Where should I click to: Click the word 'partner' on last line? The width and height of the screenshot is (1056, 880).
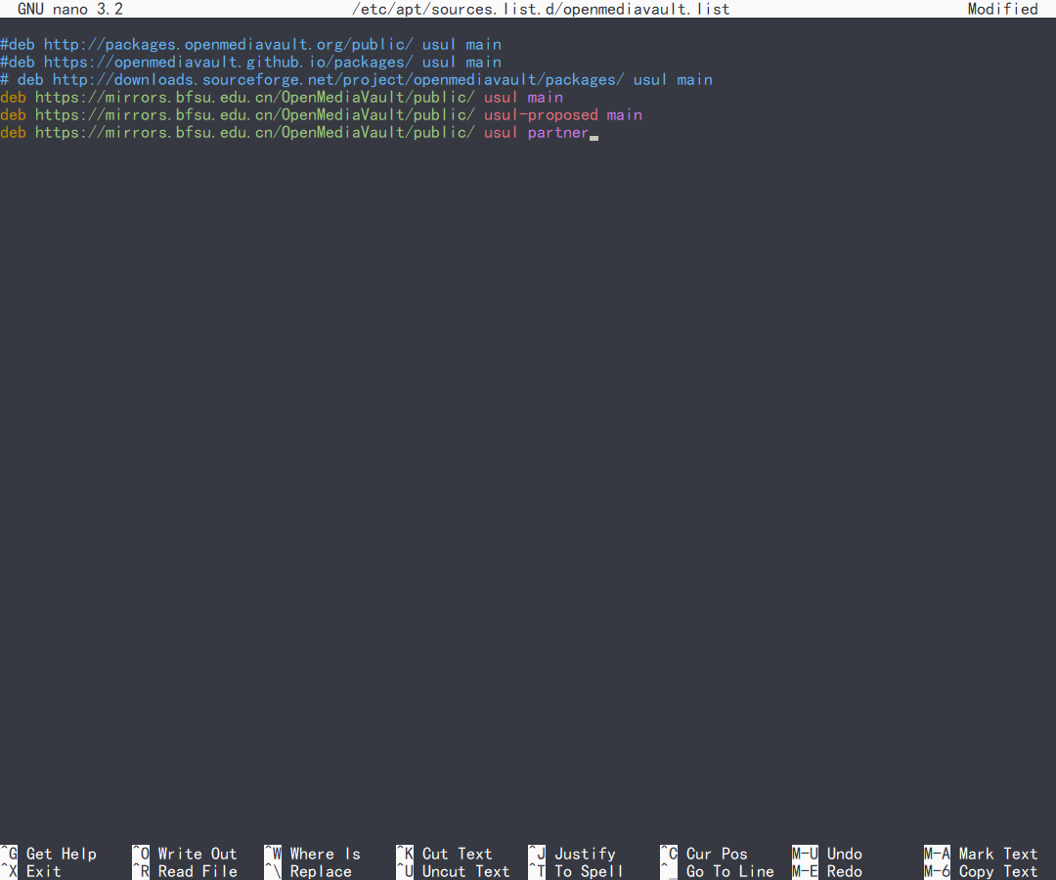tap(558, 133)
